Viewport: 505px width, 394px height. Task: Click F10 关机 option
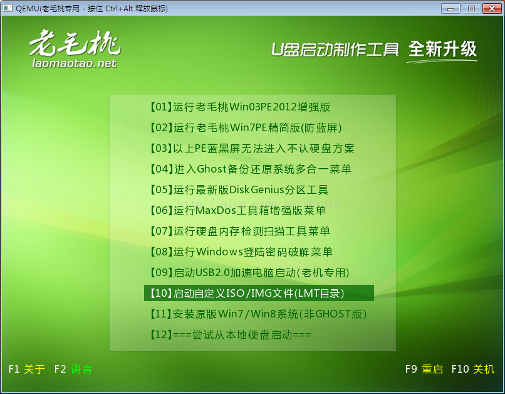pos(473,369)
